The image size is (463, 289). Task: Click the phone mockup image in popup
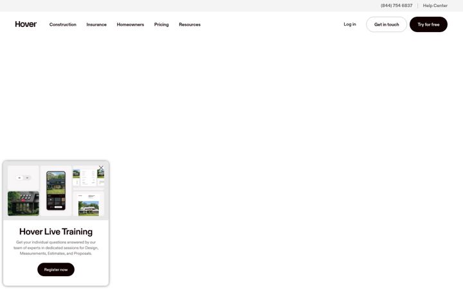pos(56,191)
